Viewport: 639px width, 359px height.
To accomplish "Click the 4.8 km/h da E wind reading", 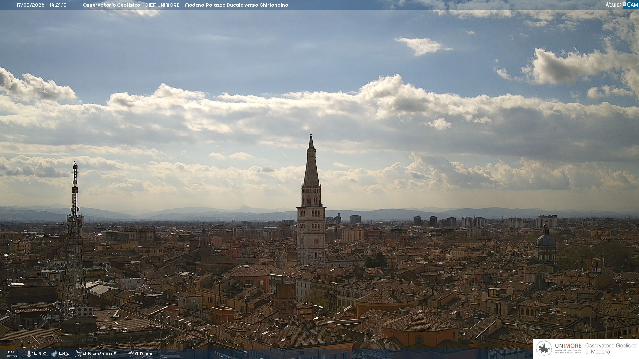I will point(100,354).
